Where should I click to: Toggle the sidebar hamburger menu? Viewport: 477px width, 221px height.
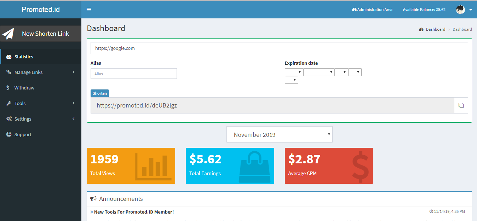pyautogui.click(x=89, y=10)
